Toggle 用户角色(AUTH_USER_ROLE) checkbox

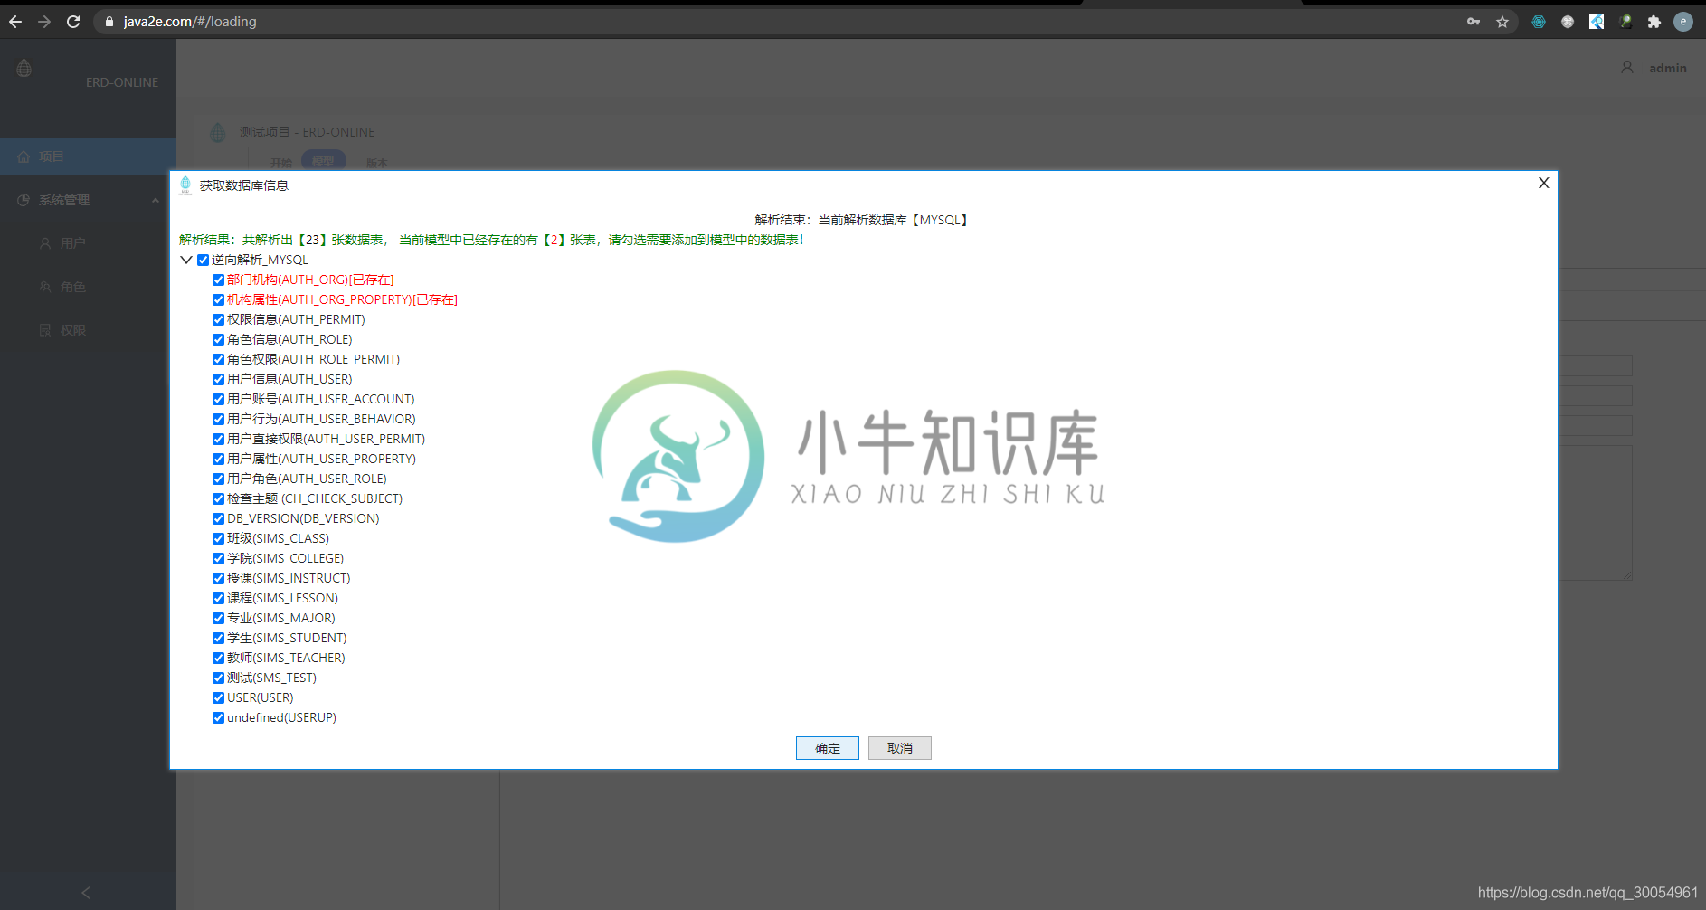tap(218, 479)
